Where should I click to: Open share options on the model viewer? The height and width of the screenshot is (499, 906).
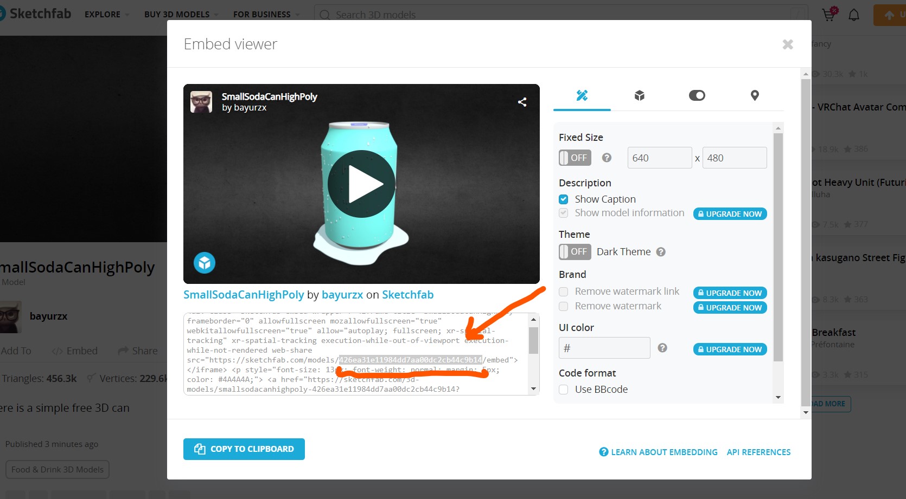click(522, 101)
